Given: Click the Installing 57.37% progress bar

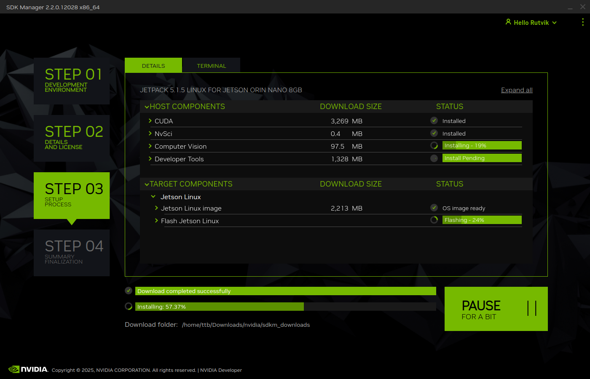Looking at the screenshot, I should 285,307.
